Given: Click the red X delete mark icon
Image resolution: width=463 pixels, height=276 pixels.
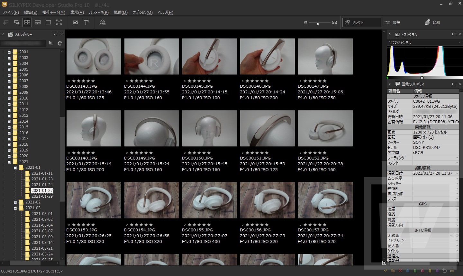Looking at the screenshot, I should click(x=400, y=271).
